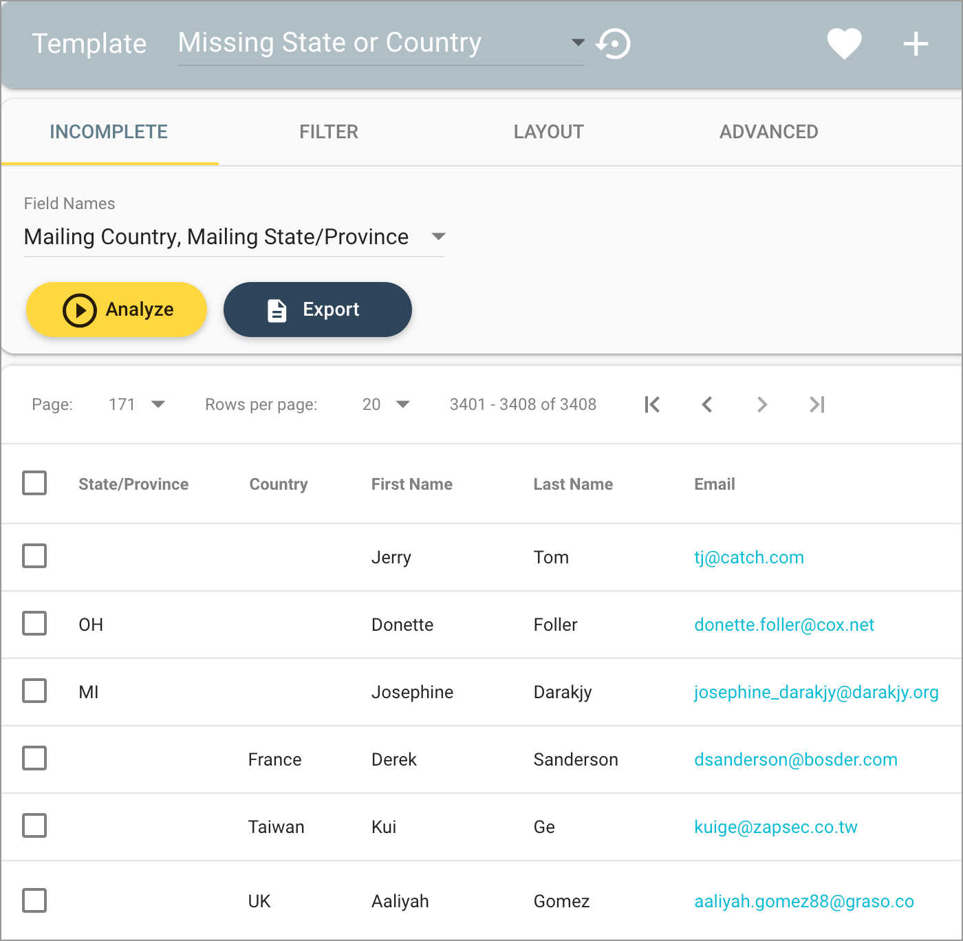Click the France country cell

coord(274,759)
